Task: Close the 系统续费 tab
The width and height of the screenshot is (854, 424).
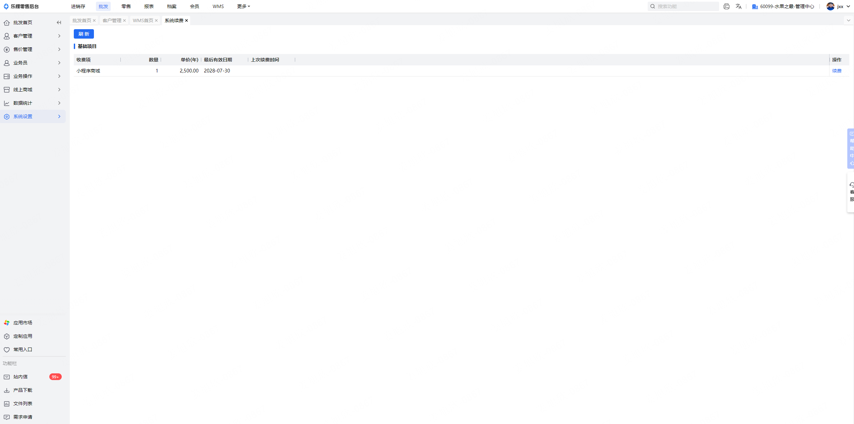Action: pos(186,20)
